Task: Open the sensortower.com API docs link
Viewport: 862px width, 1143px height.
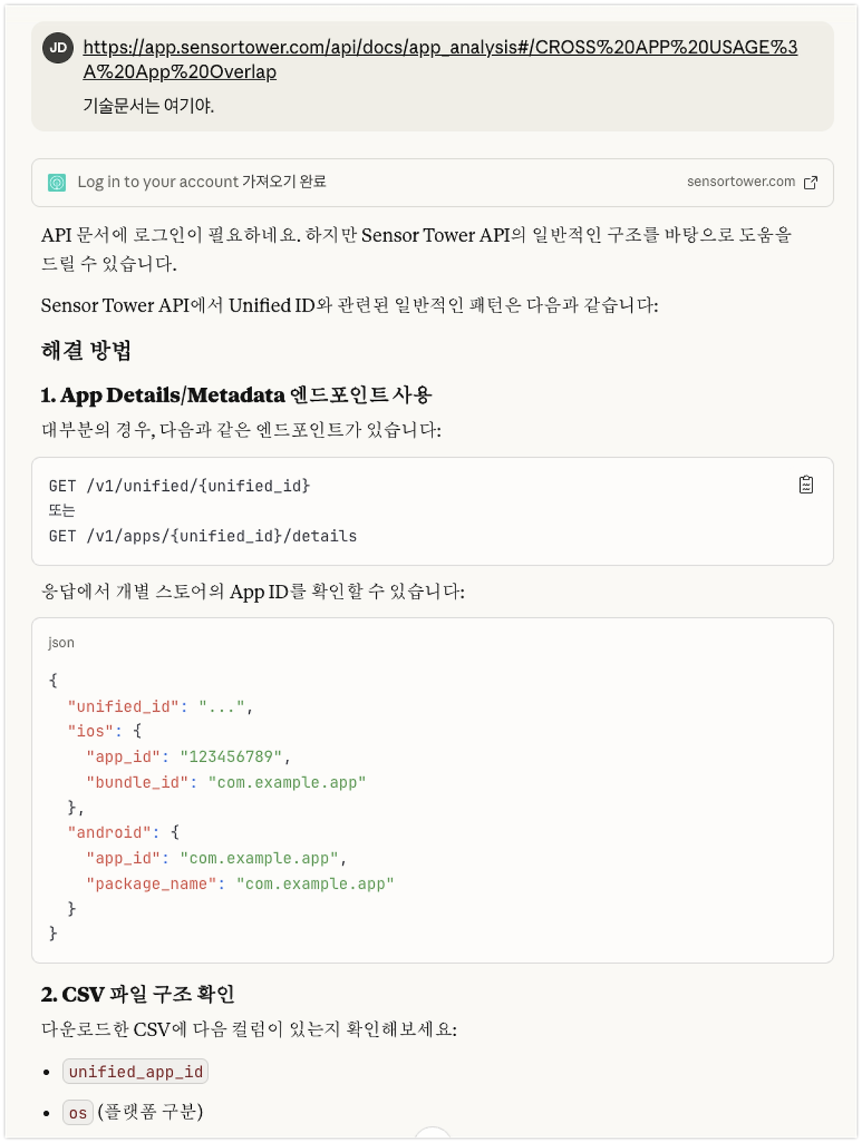Action: (440, 59)
